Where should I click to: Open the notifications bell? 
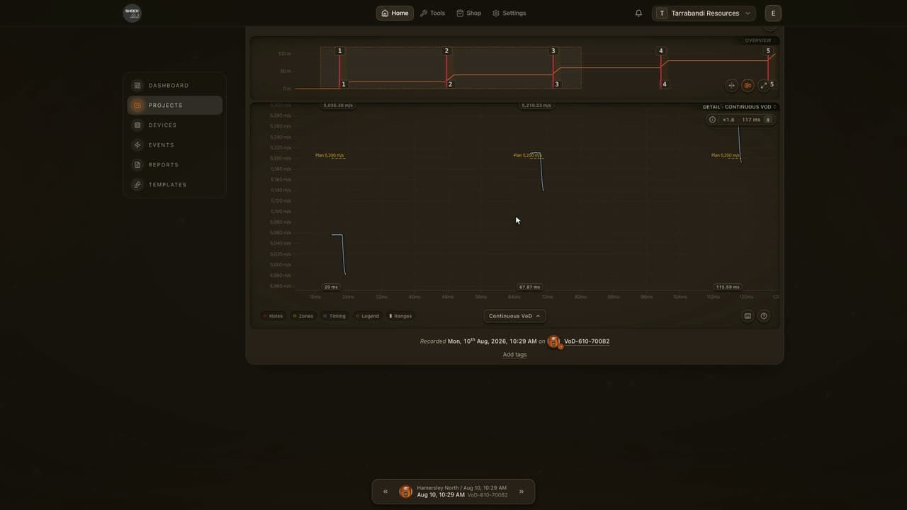[638, 13]
